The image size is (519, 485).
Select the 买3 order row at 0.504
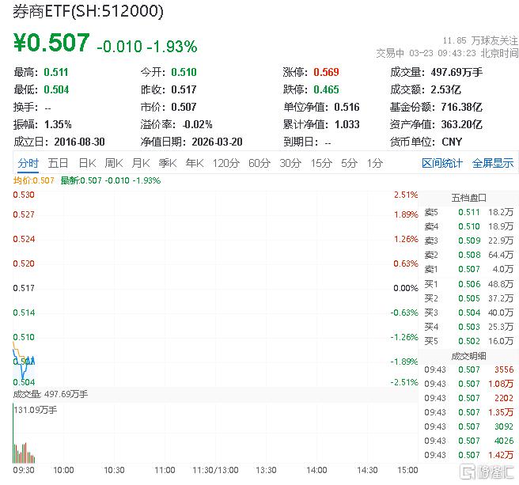coord(468,313)
